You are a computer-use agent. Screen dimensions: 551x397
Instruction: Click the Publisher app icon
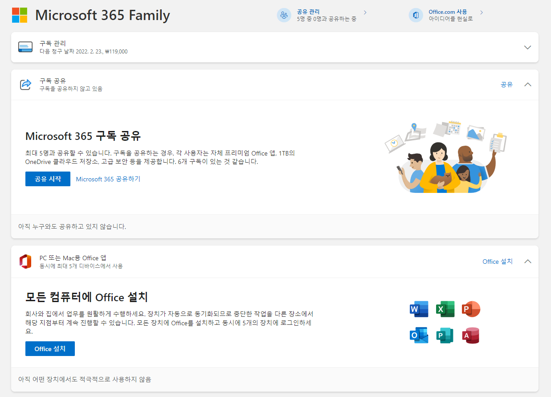[x=445, y=336]
